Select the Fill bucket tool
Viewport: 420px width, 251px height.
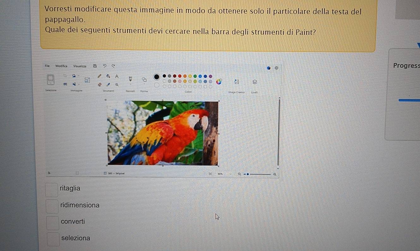108,76
